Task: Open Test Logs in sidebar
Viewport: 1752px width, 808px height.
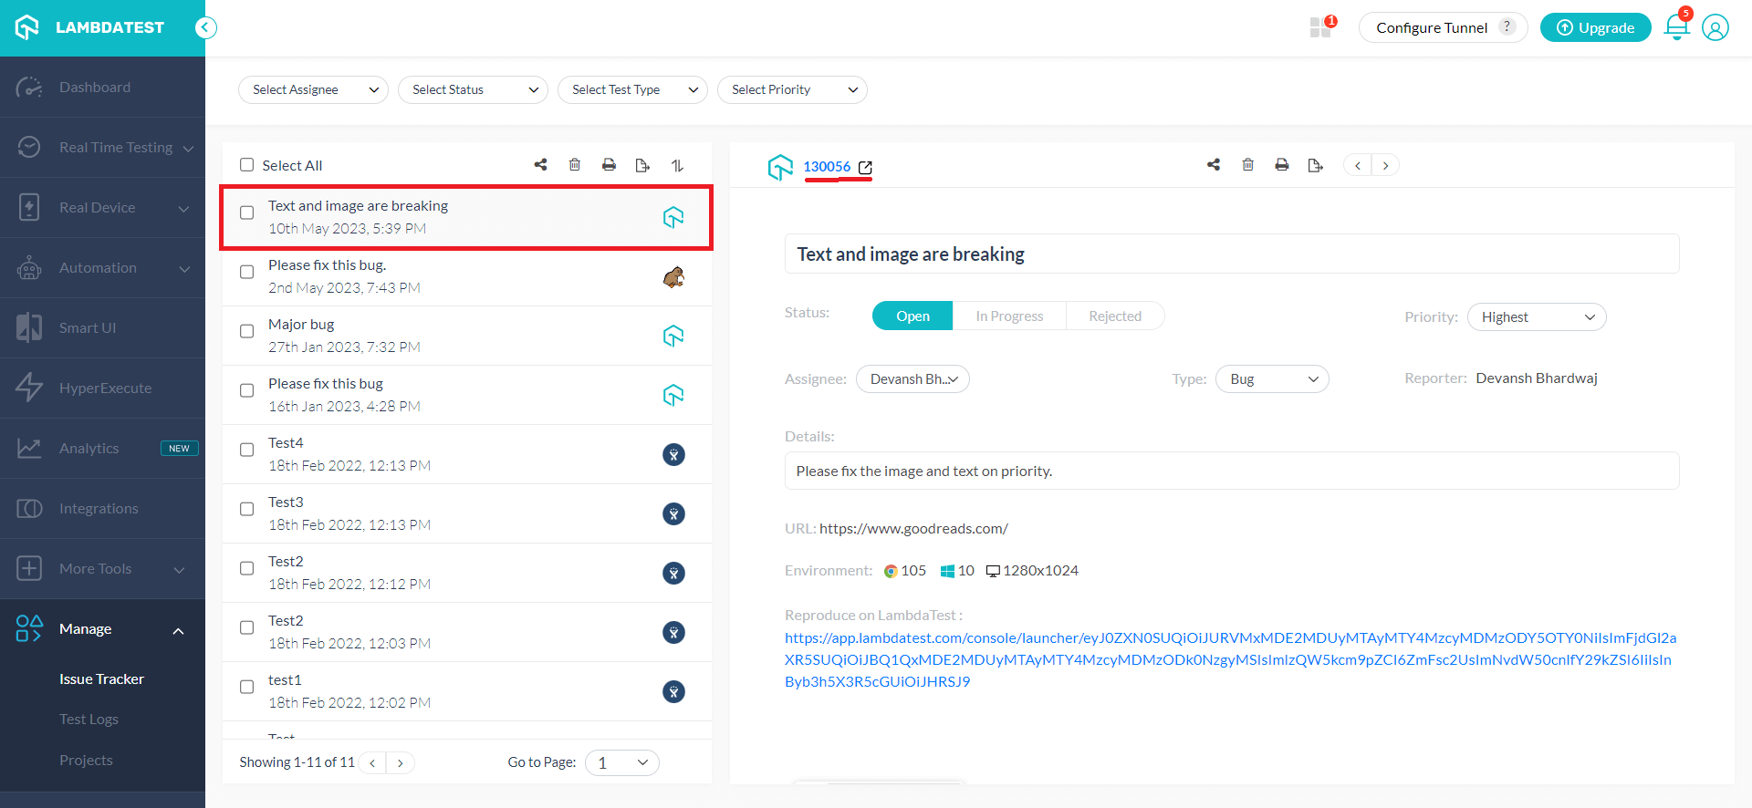Action: (89, 720)
